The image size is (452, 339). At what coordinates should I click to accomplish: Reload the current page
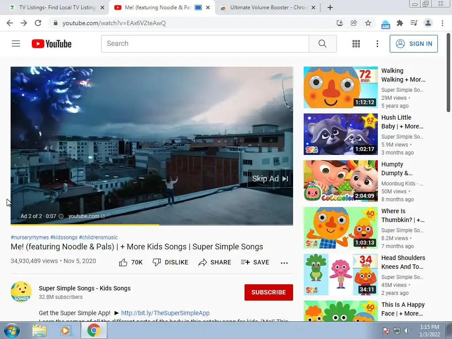click(38, 23)
